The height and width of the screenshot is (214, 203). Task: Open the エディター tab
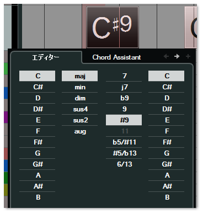tap(46, 57)
